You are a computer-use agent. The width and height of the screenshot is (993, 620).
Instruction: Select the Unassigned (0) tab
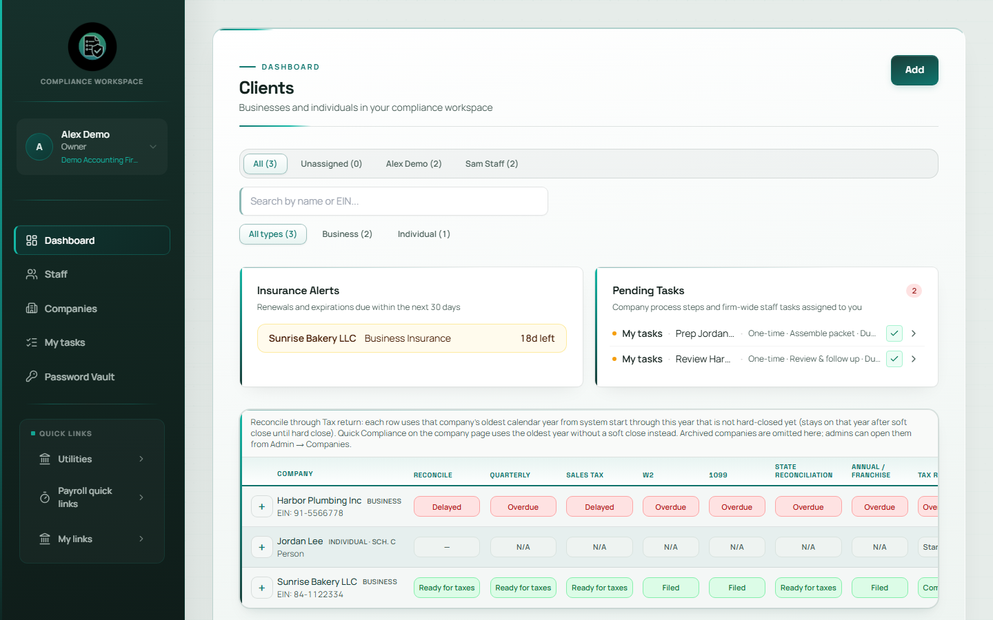pos(331,164)
